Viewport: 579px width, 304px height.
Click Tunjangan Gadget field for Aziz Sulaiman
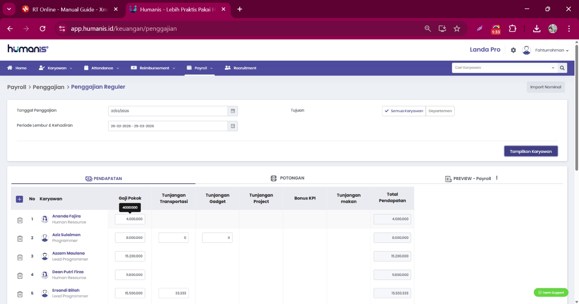tap(217, 238)
